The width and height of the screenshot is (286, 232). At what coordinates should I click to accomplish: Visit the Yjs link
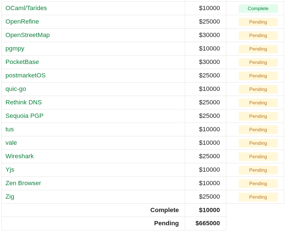10,170
